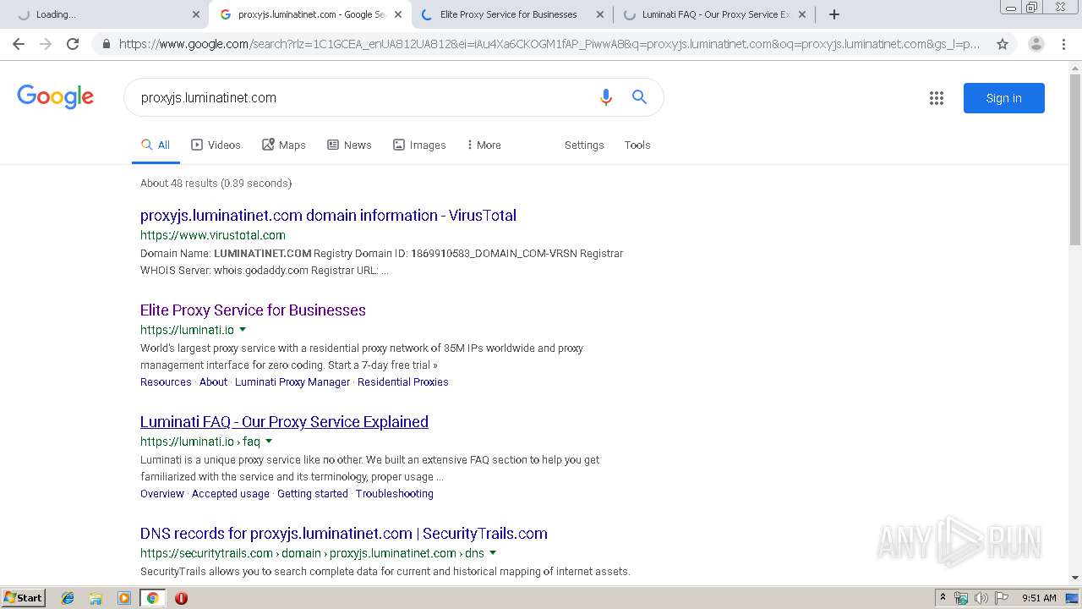Expand the arrow next to securitytrails.com URL

(493, 552)
